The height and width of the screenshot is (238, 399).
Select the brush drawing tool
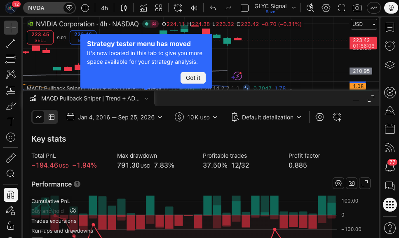(x=11, y=106)
